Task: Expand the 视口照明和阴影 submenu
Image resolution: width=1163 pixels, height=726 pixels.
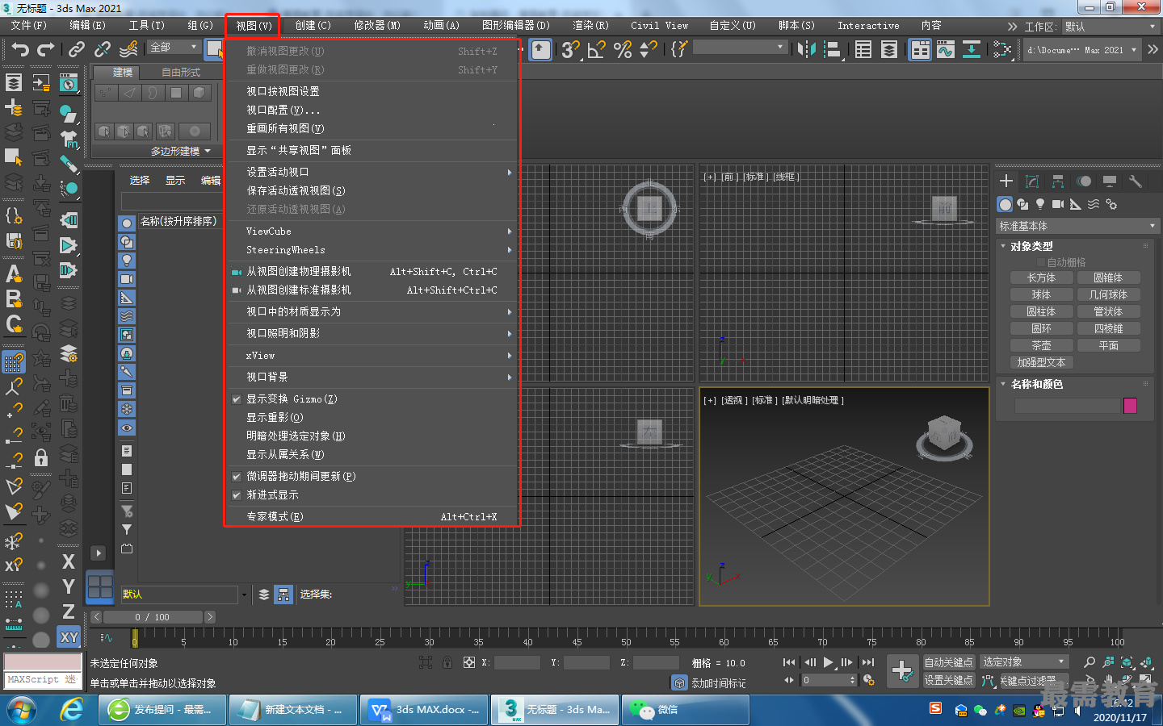Action: tap(372, 333)
